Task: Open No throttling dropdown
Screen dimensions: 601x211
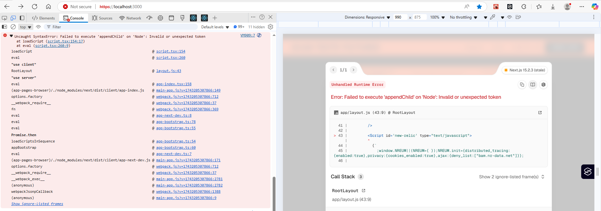Action: click(464, 17)
